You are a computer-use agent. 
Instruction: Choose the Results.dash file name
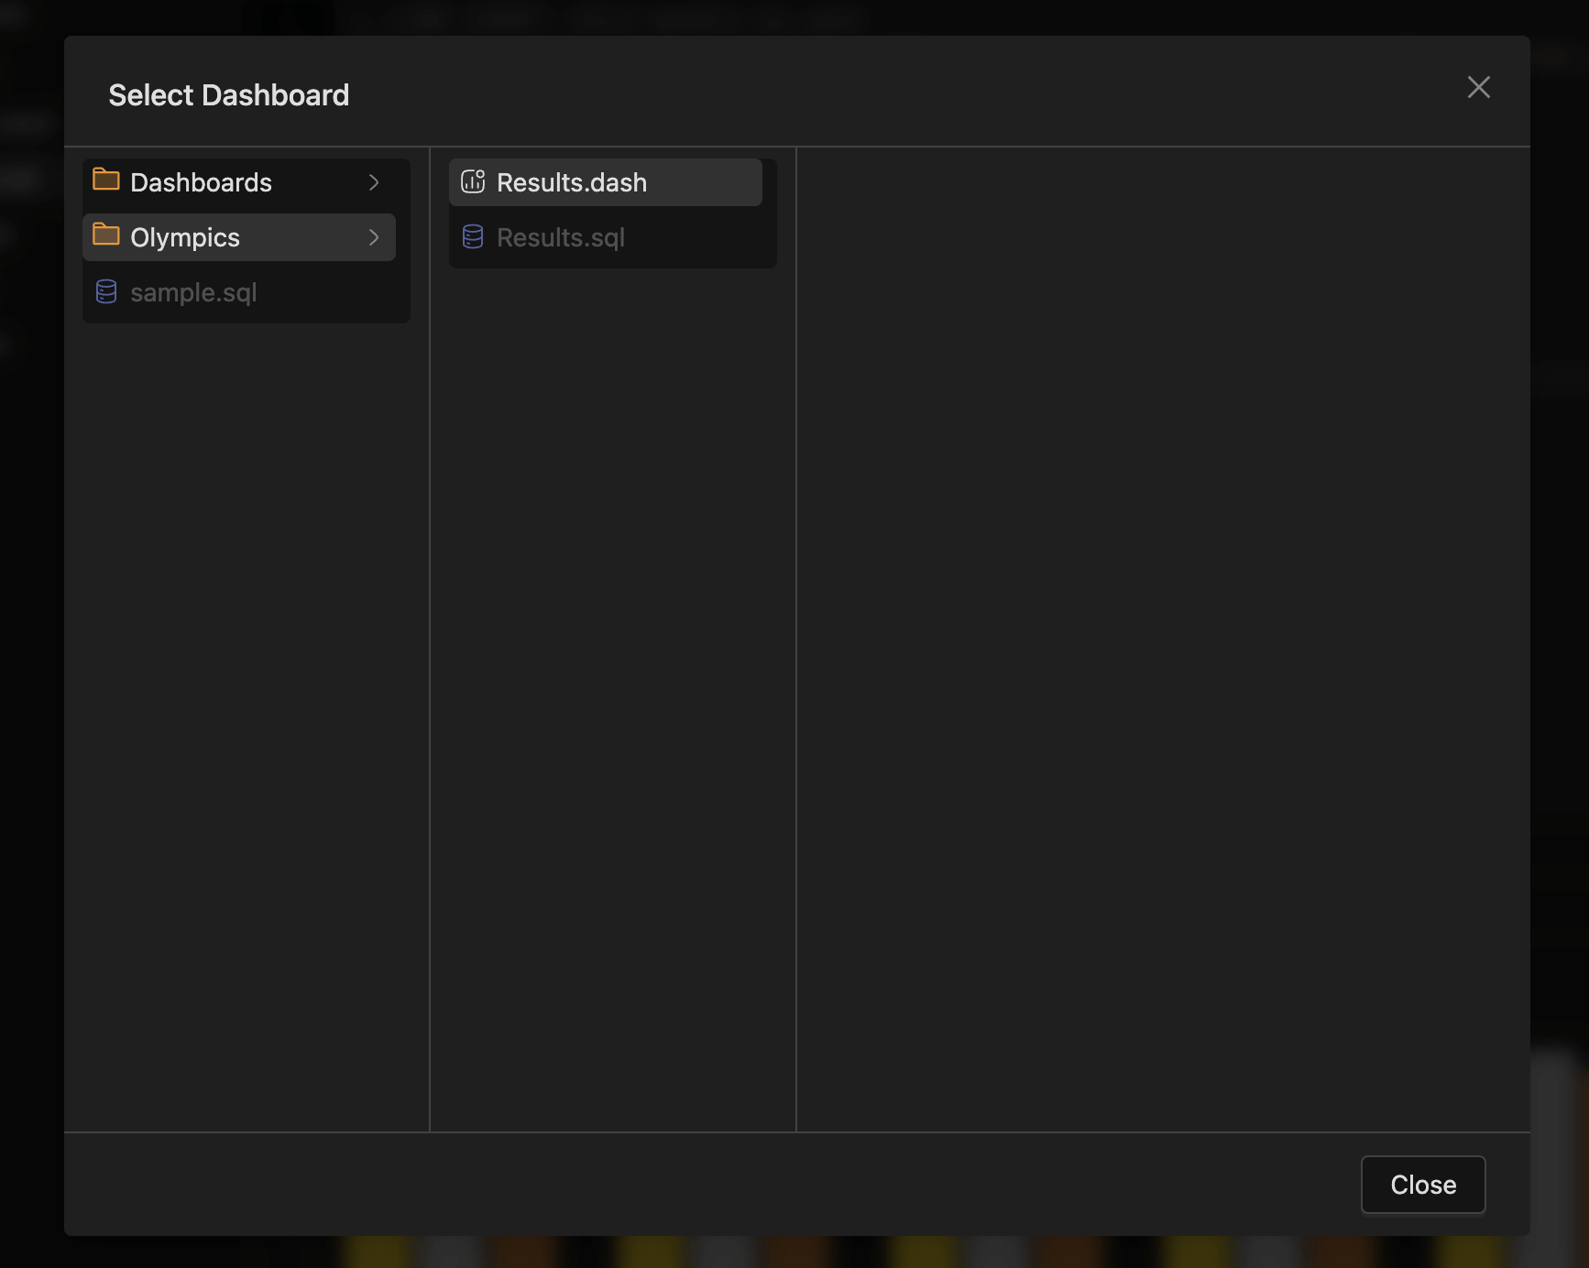pos(571,182)
